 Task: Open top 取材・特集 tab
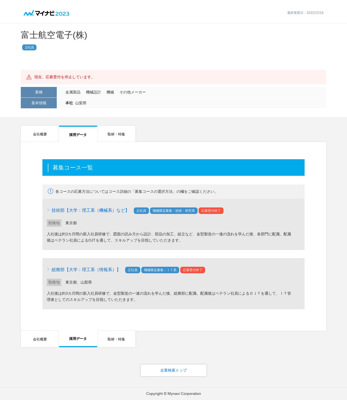pyautogui.click(x=116, y=134)
